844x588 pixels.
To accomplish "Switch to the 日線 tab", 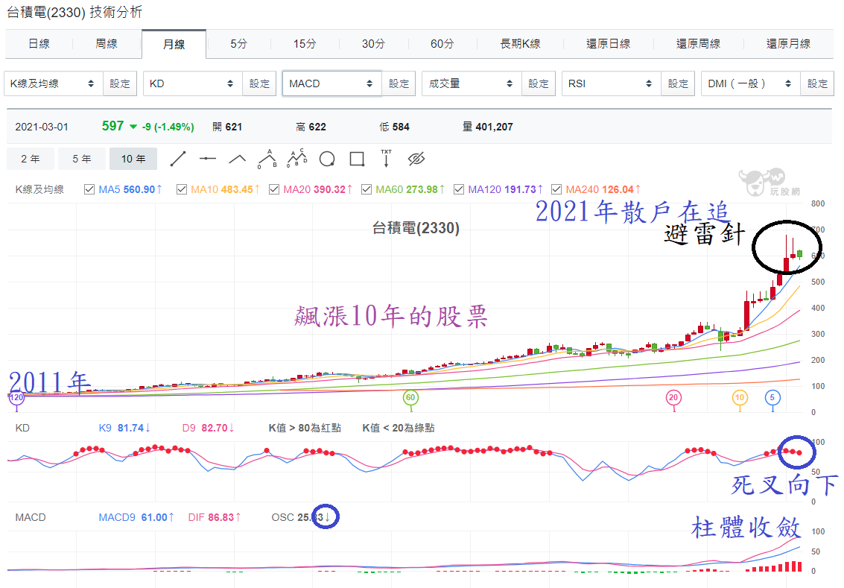I will (x=39, y=44).
